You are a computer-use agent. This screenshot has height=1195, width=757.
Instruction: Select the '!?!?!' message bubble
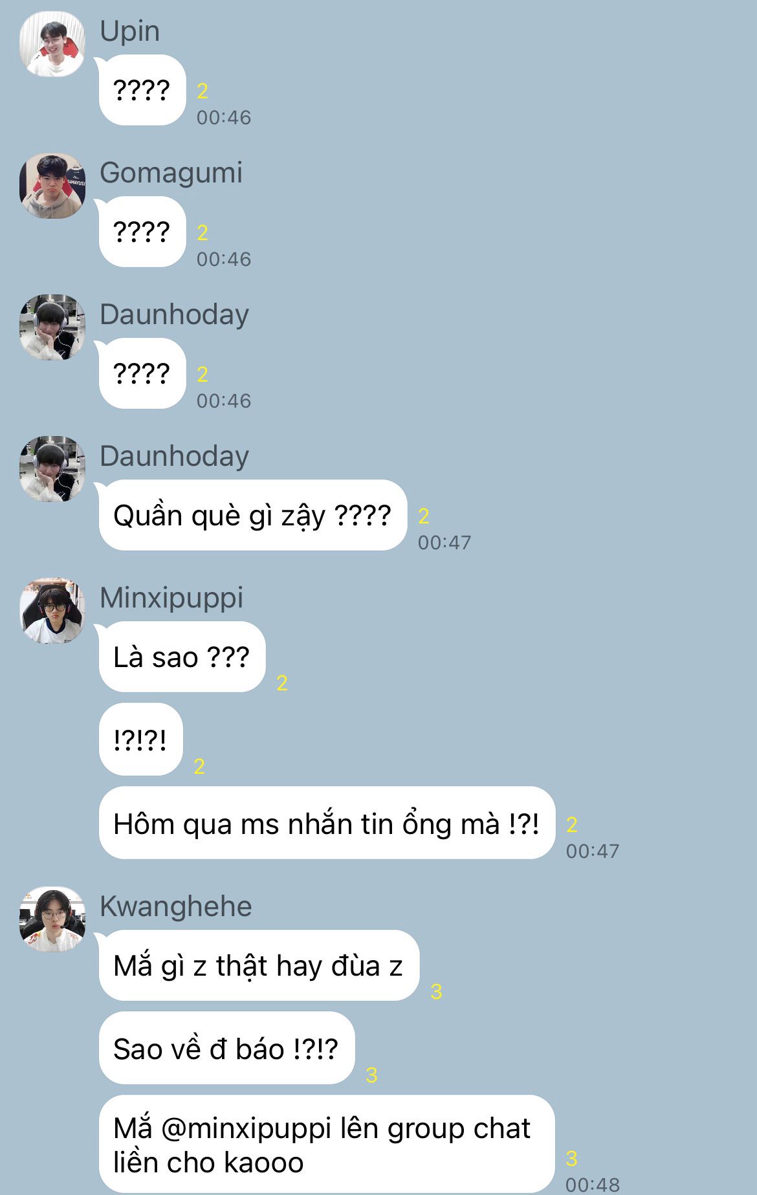click(x=141, y=739)
